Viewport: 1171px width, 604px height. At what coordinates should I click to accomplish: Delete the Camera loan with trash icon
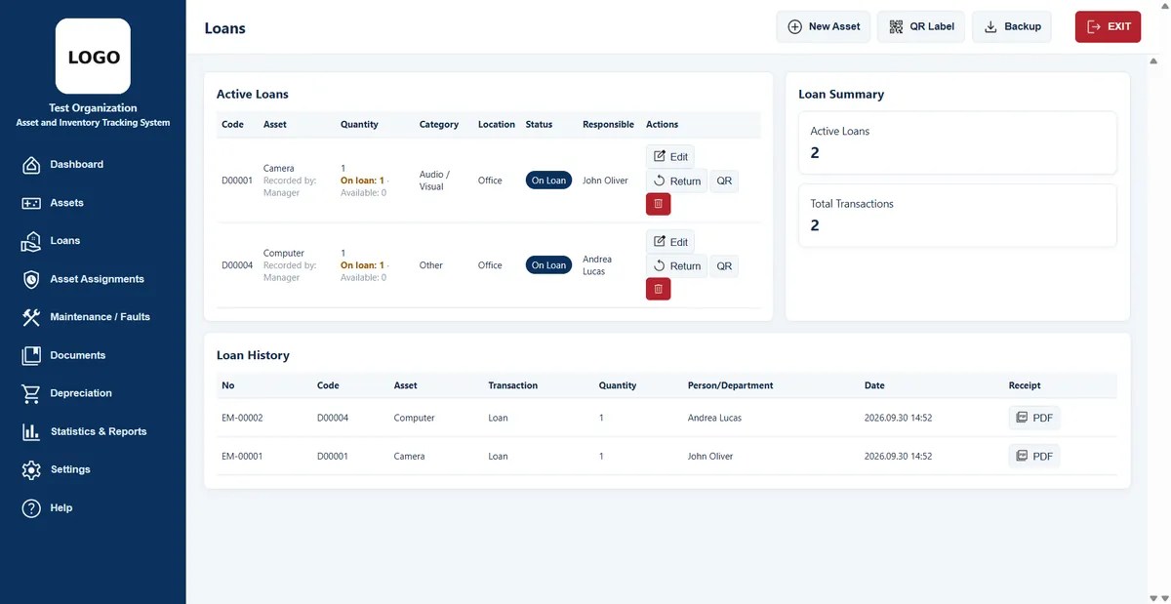[658, 204]
